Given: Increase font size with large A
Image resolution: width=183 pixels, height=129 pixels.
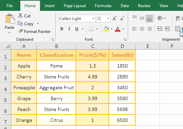Looking at the screenshot, I should point(115,18).
